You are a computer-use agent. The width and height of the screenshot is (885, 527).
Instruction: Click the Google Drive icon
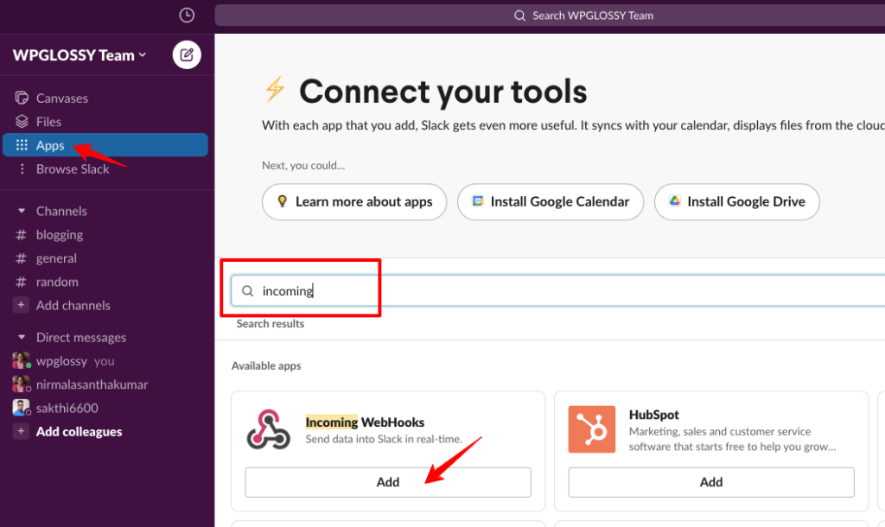pos(674,201)
